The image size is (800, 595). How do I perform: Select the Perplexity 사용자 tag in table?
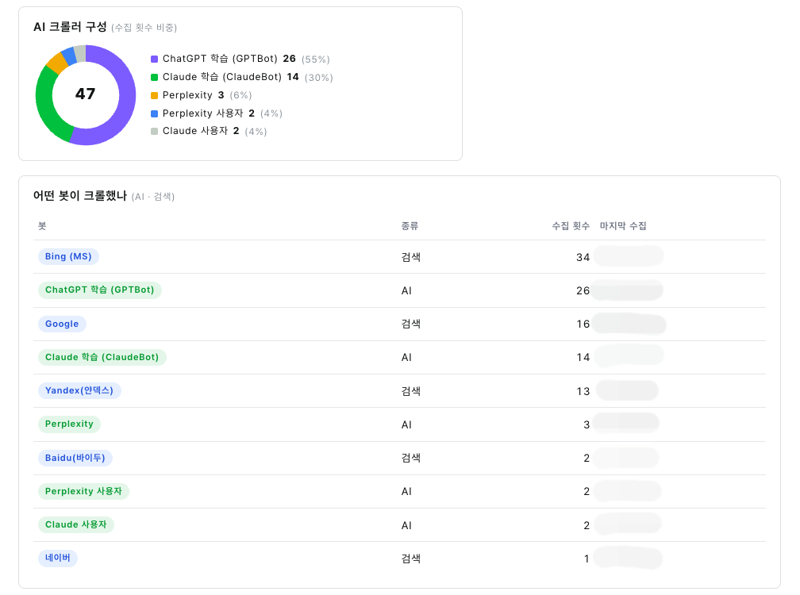(x=83, y=491)
